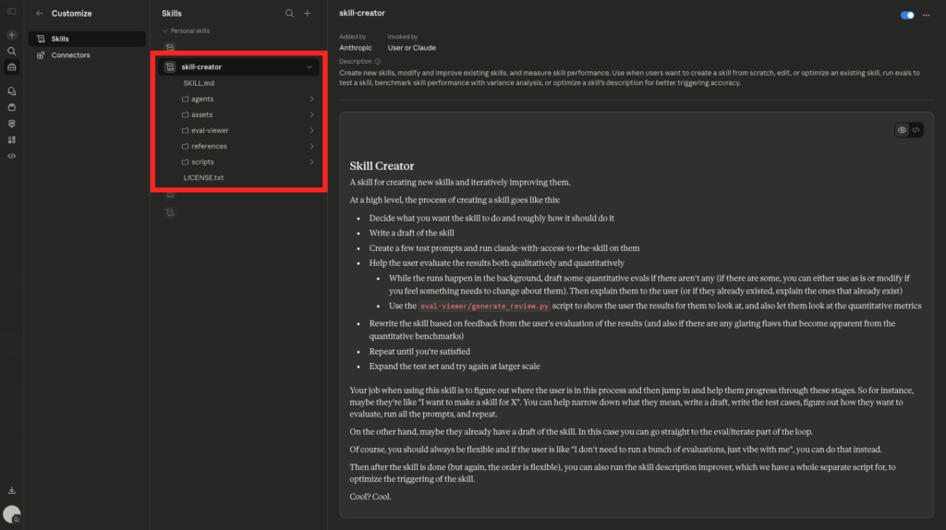Toggle the sidebar panel icon at top-left
Screen dimensions: 946x530
point(12,11)
